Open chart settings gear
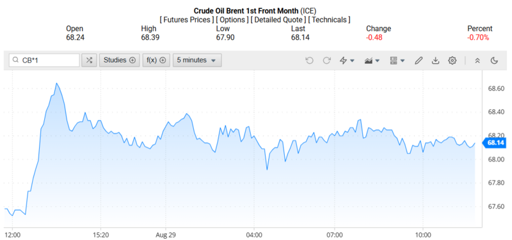Viewport: 512px width, 240px height. point(452,61)
